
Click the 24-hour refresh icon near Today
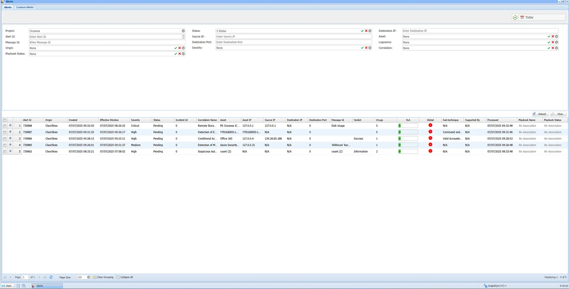pyautogui.click(x=515, y=17)
